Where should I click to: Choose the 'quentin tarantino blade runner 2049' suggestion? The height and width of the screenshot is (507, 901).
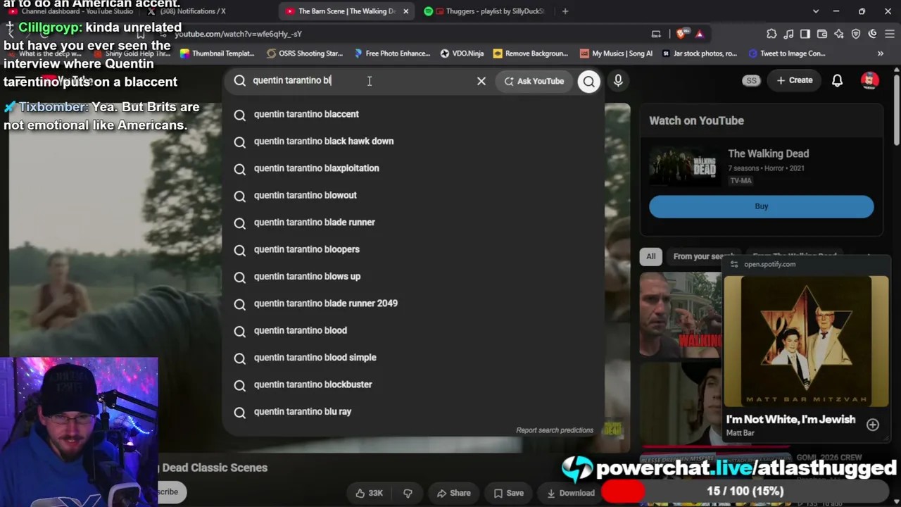pos(413,303)
